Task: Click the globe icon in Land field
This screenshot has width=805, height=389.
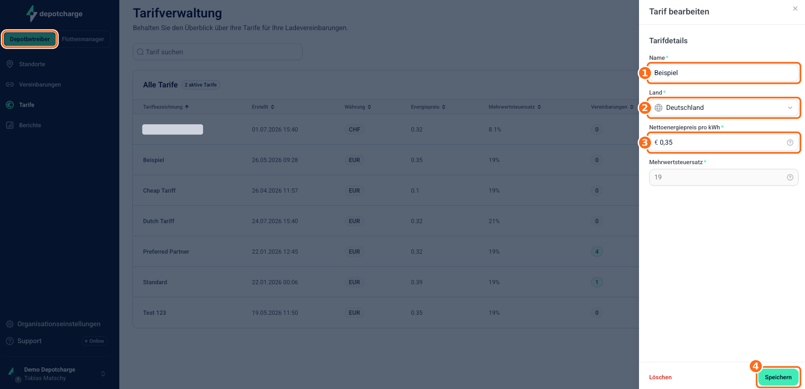Action: pyautogui.click(x=659, y=108)
